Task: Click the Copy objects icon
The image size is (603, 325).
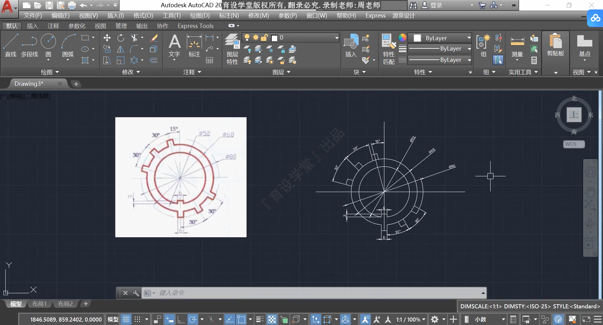Action: [x=107, y=49]
